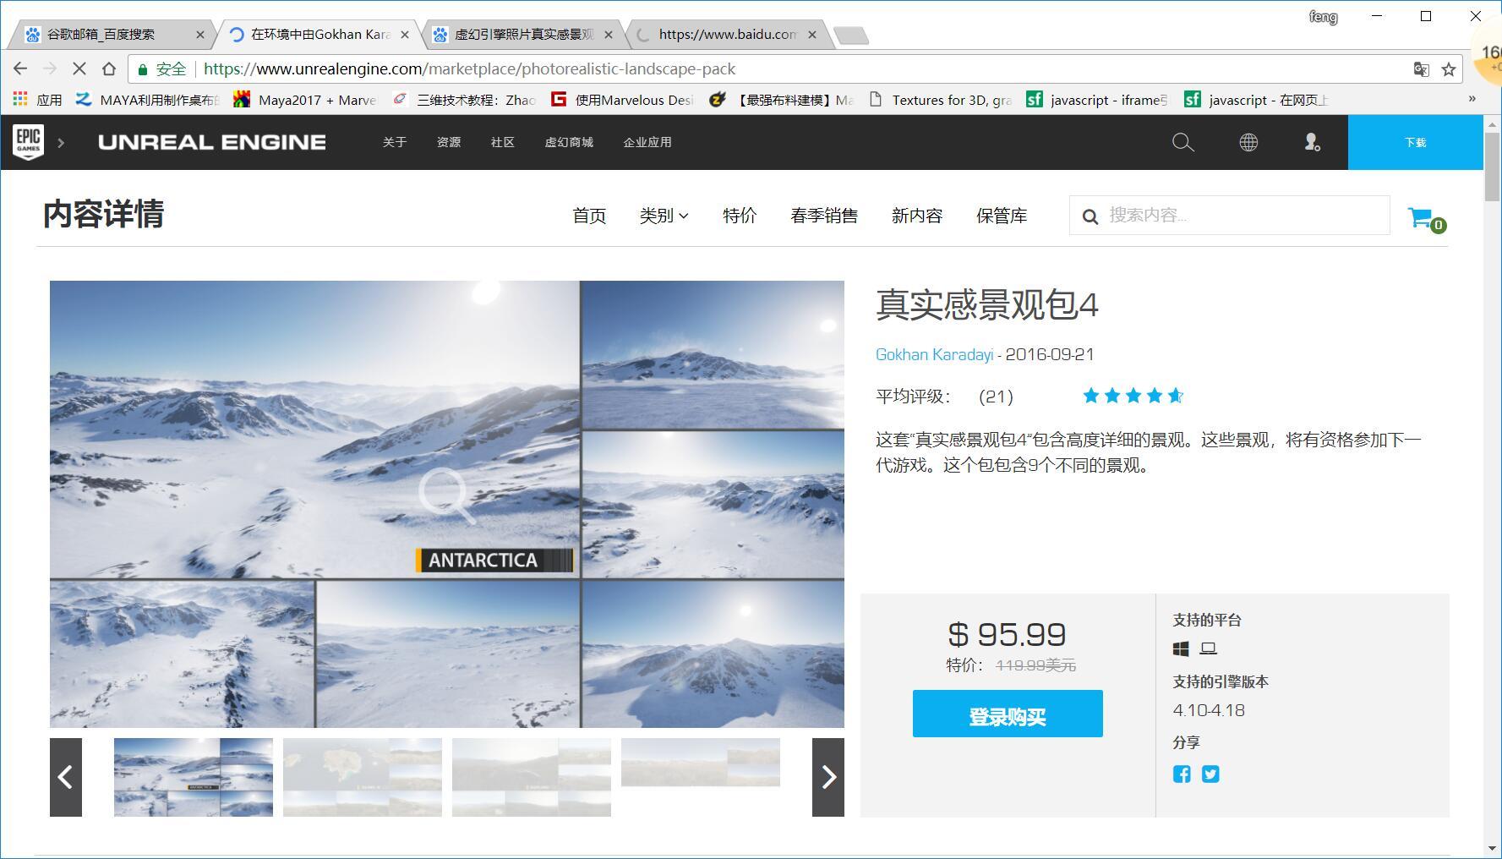This screenshot has width=1502, height=859.
Task: Show previous thumbnails with left arrow
Action: [66, 777]
